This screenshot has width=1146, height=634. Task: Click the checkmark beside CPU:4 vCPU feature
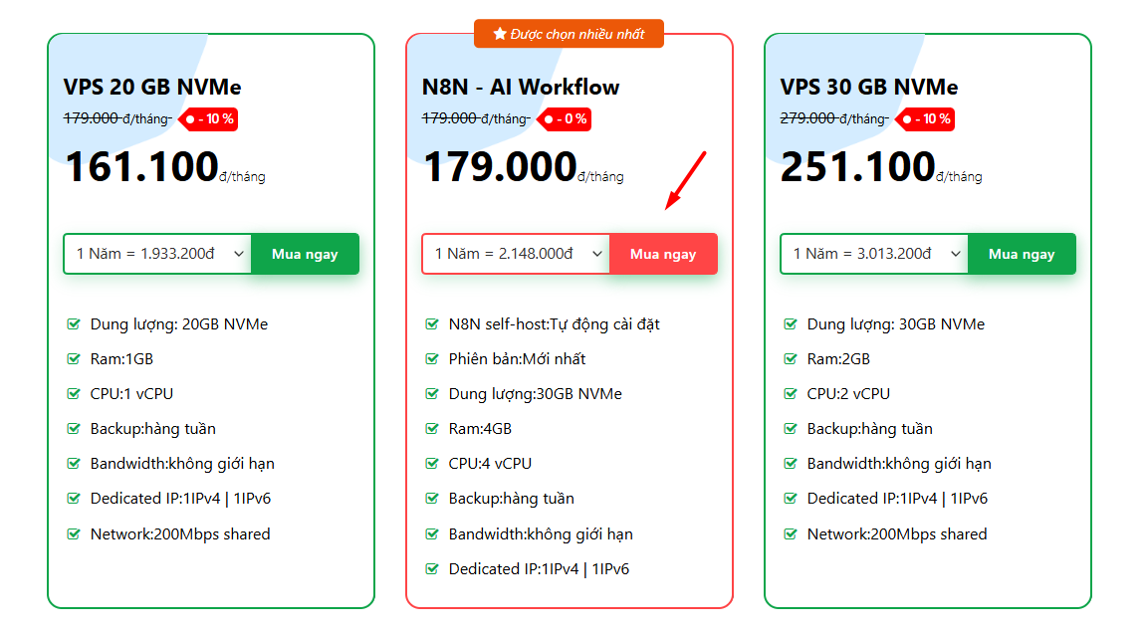[x=431, y=463]
